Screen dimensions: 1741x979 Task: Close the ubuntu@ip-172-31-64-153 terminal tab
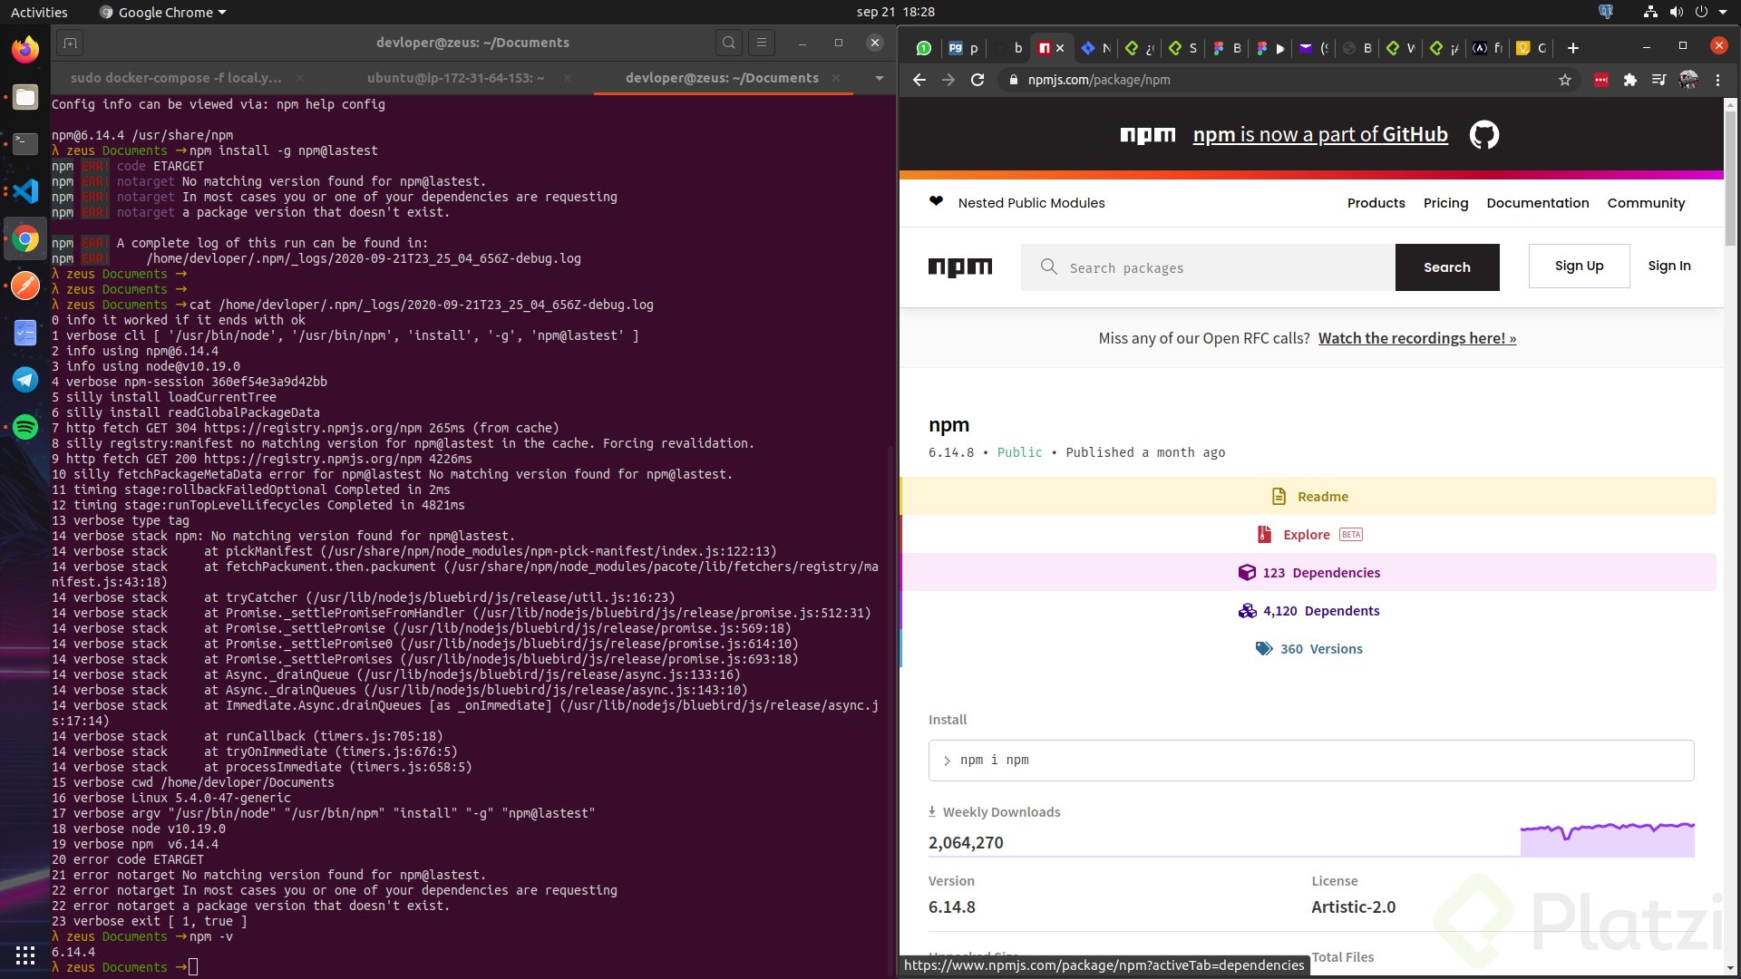click(x=567, y=78)
